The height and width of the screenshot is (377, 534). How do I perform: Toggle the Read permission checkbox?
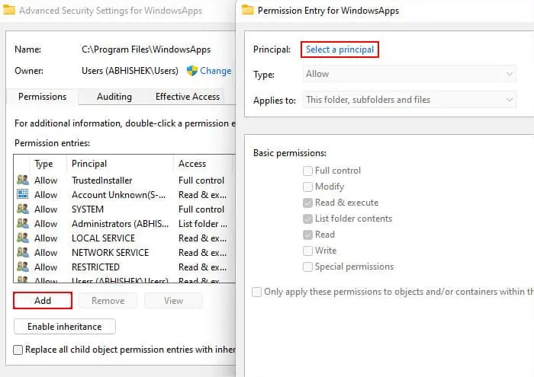coord(307,235)
